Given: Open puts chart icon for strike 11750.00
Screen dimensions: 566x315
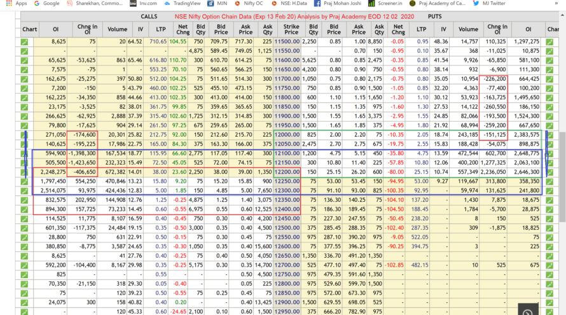Looking at the screenshot, I should (549, 88).
